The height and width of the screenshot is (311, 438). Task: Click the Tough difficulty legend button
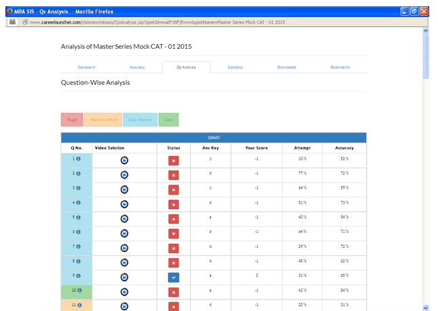click(72, 120)
